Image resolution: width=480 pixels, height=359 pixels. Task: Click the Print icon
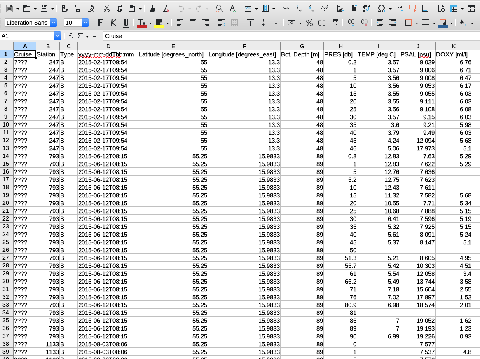pyautogui.click(x=78, y=8)
